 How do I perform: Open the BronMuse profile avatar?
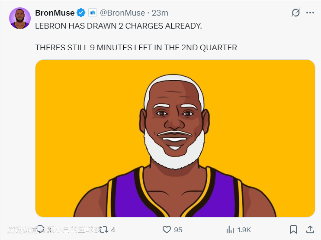tap(20, 18)
